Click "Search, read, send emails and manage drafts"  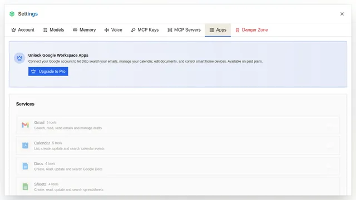click(68, 128)
